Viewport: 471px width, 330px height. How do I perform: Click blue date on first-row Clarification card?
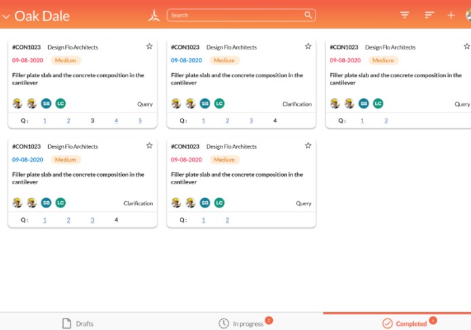tap(186, 60)
